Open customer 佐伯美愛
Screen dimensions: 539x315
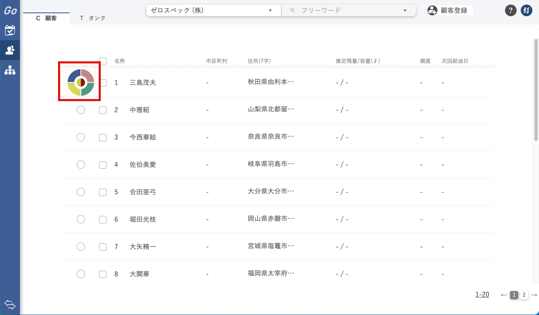click(x=143, y=165)
